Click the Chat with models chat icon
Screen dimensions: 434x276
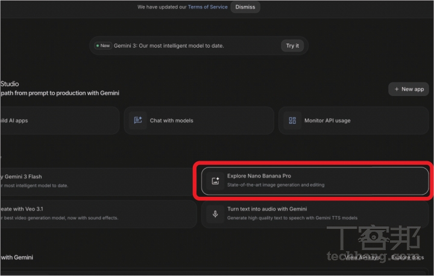point(138,120)
